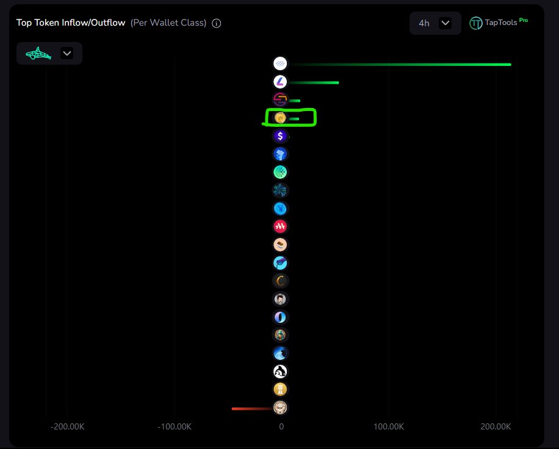
Task: Select the top token's interlocking-circles icon
Action: (x=279, y=63)
